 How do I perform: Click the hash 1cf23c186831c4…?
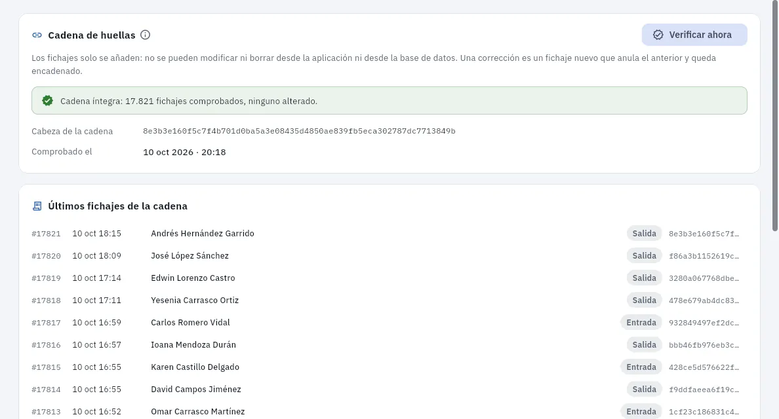point(704,412)
